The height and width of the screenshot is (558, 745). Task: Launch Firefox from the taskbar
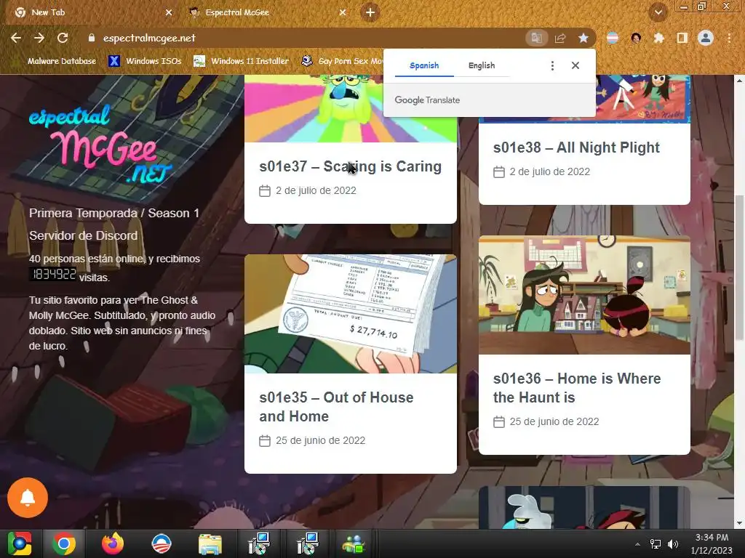(113, 543)
